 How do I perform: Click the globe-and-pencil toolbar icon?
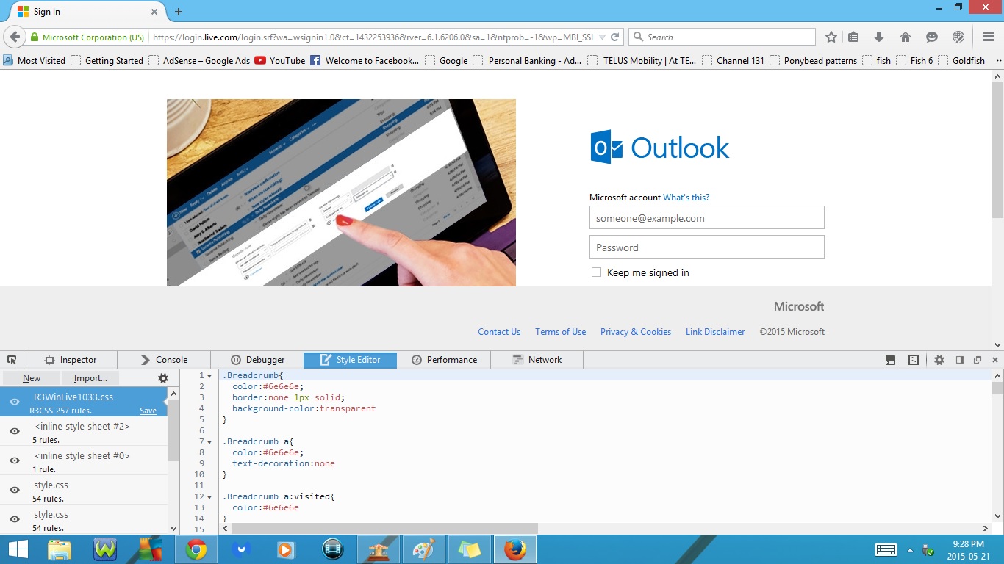click(958, 37)
